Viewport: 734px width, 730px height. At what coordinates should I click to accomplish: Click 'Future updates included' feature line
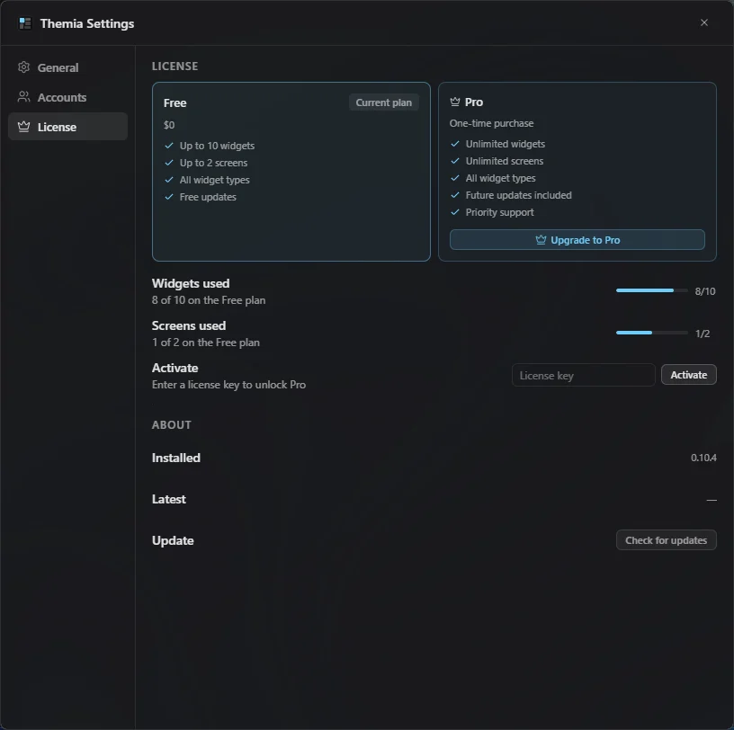518,195
